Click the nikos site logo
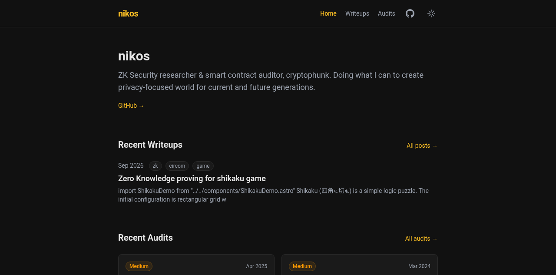 (x=128, y=13)
